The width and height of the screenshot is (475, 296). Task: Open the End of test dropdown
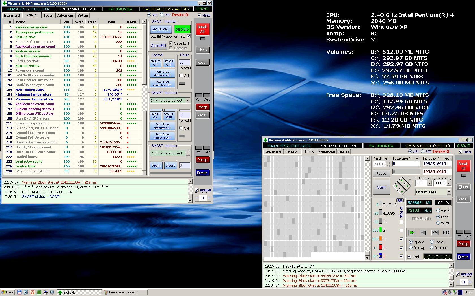point(449,192)
